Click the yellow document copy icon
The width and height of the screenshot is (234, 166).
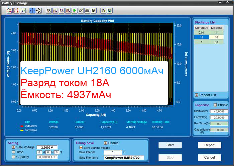tap(103, 11)
